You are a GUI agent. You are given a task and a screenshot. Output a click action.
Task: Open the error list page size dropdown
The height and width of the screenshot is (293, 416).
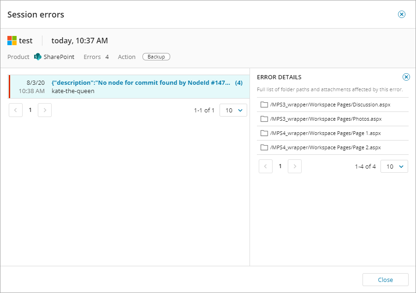coord(233,110)
